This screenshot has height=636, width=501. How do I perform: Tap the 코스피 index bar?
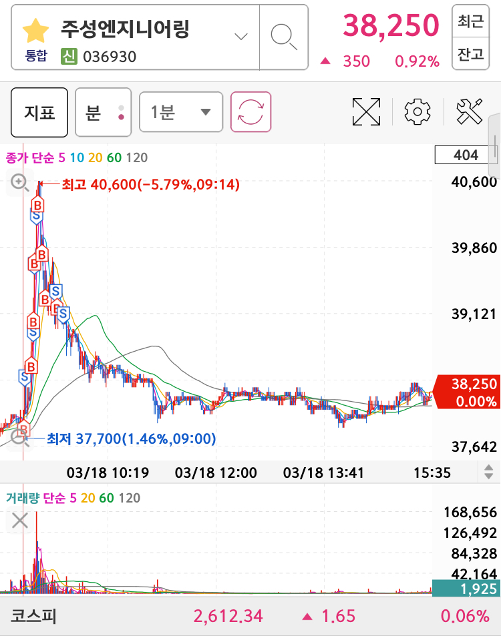click(251, 616)
